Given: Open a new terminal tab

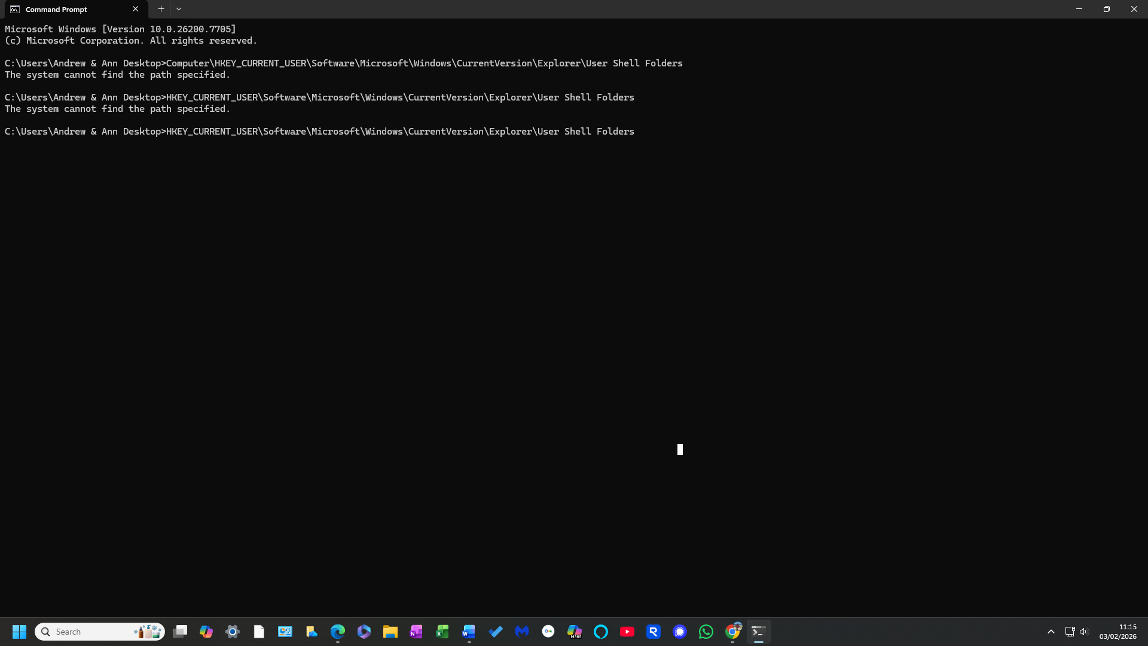Looking at the screenshot, I should click(161, 9).
